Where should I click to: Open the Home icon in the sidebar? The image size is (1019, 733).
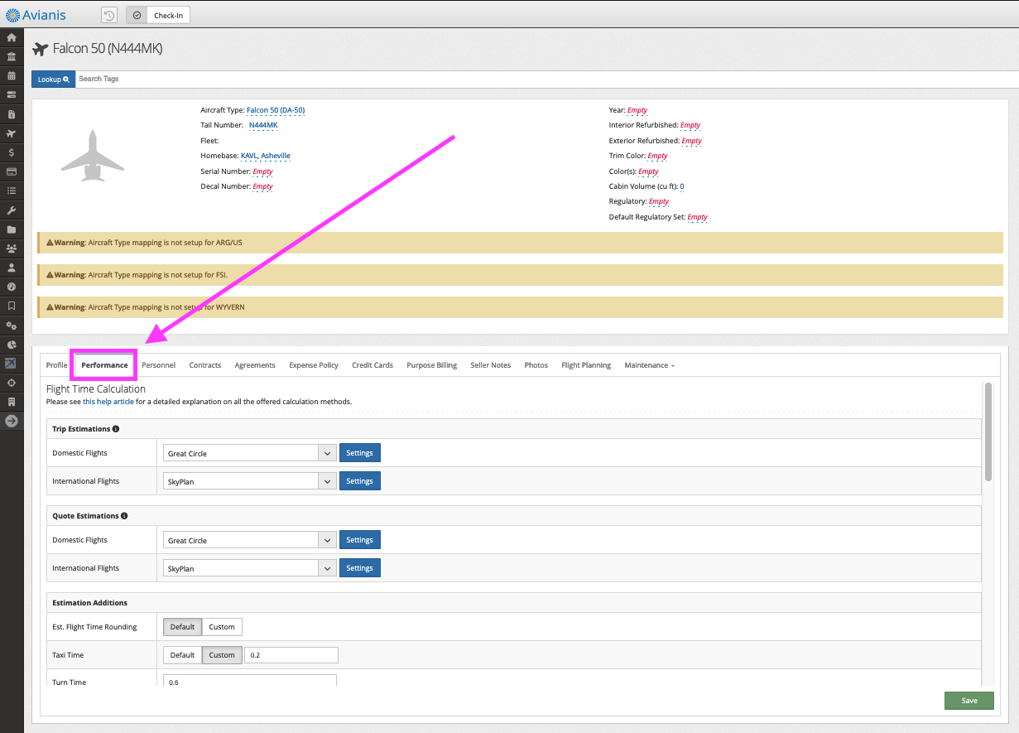[x=12, y=38]
